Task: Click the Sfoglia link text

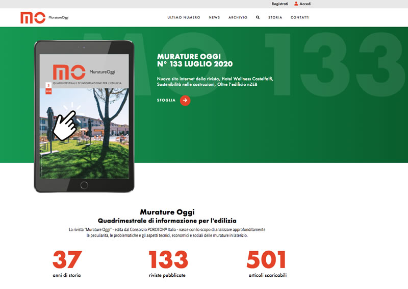Action: (166, 100)
